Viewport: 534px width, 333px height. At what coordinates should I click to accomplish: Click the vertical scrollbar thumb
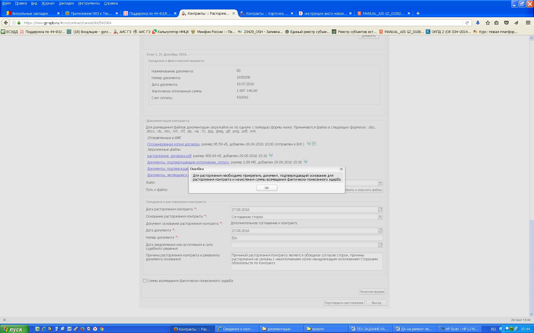click(531, 265)
